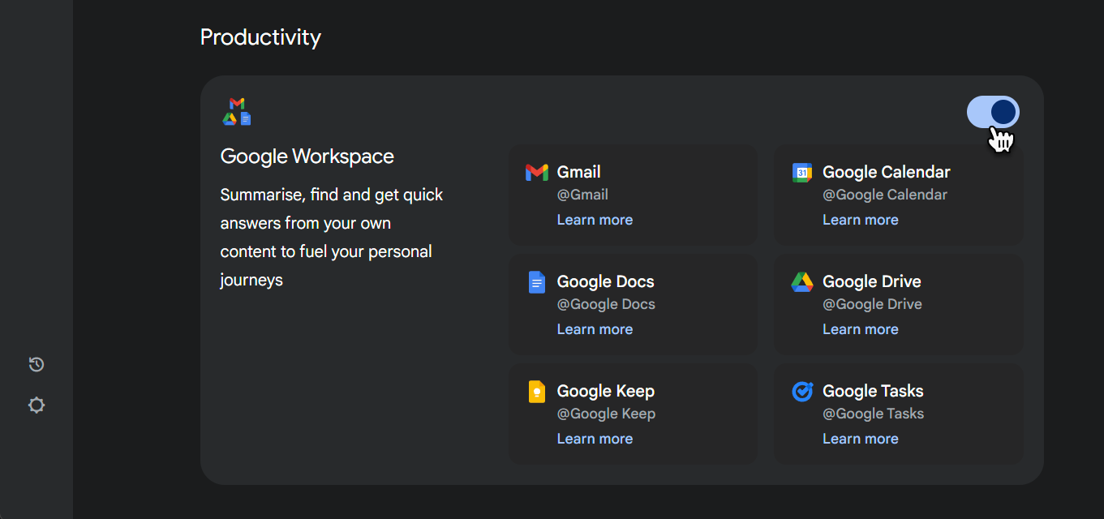
Task: Click the Google Workspace heading text
Action: 307,157
